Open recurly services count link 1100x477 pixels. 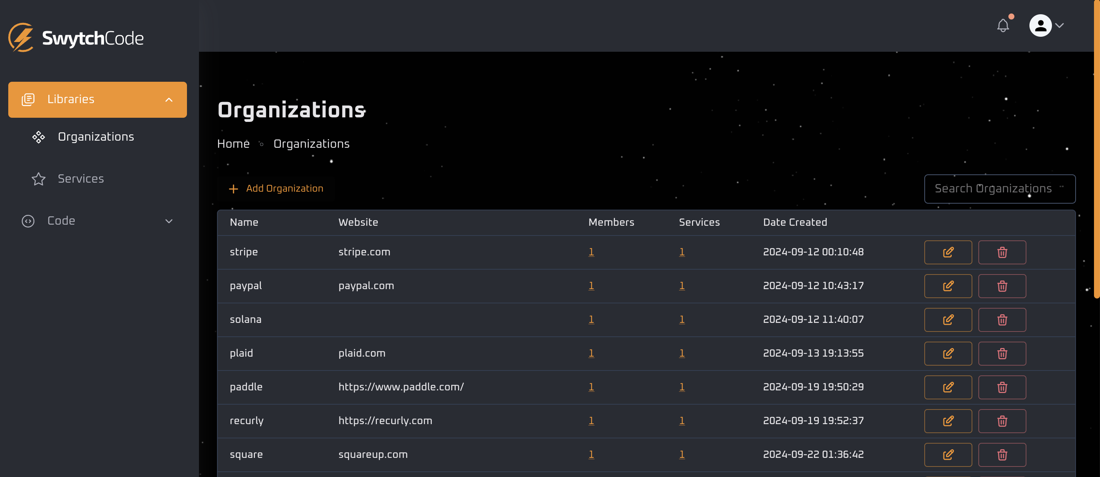click(x=682, y=420)
